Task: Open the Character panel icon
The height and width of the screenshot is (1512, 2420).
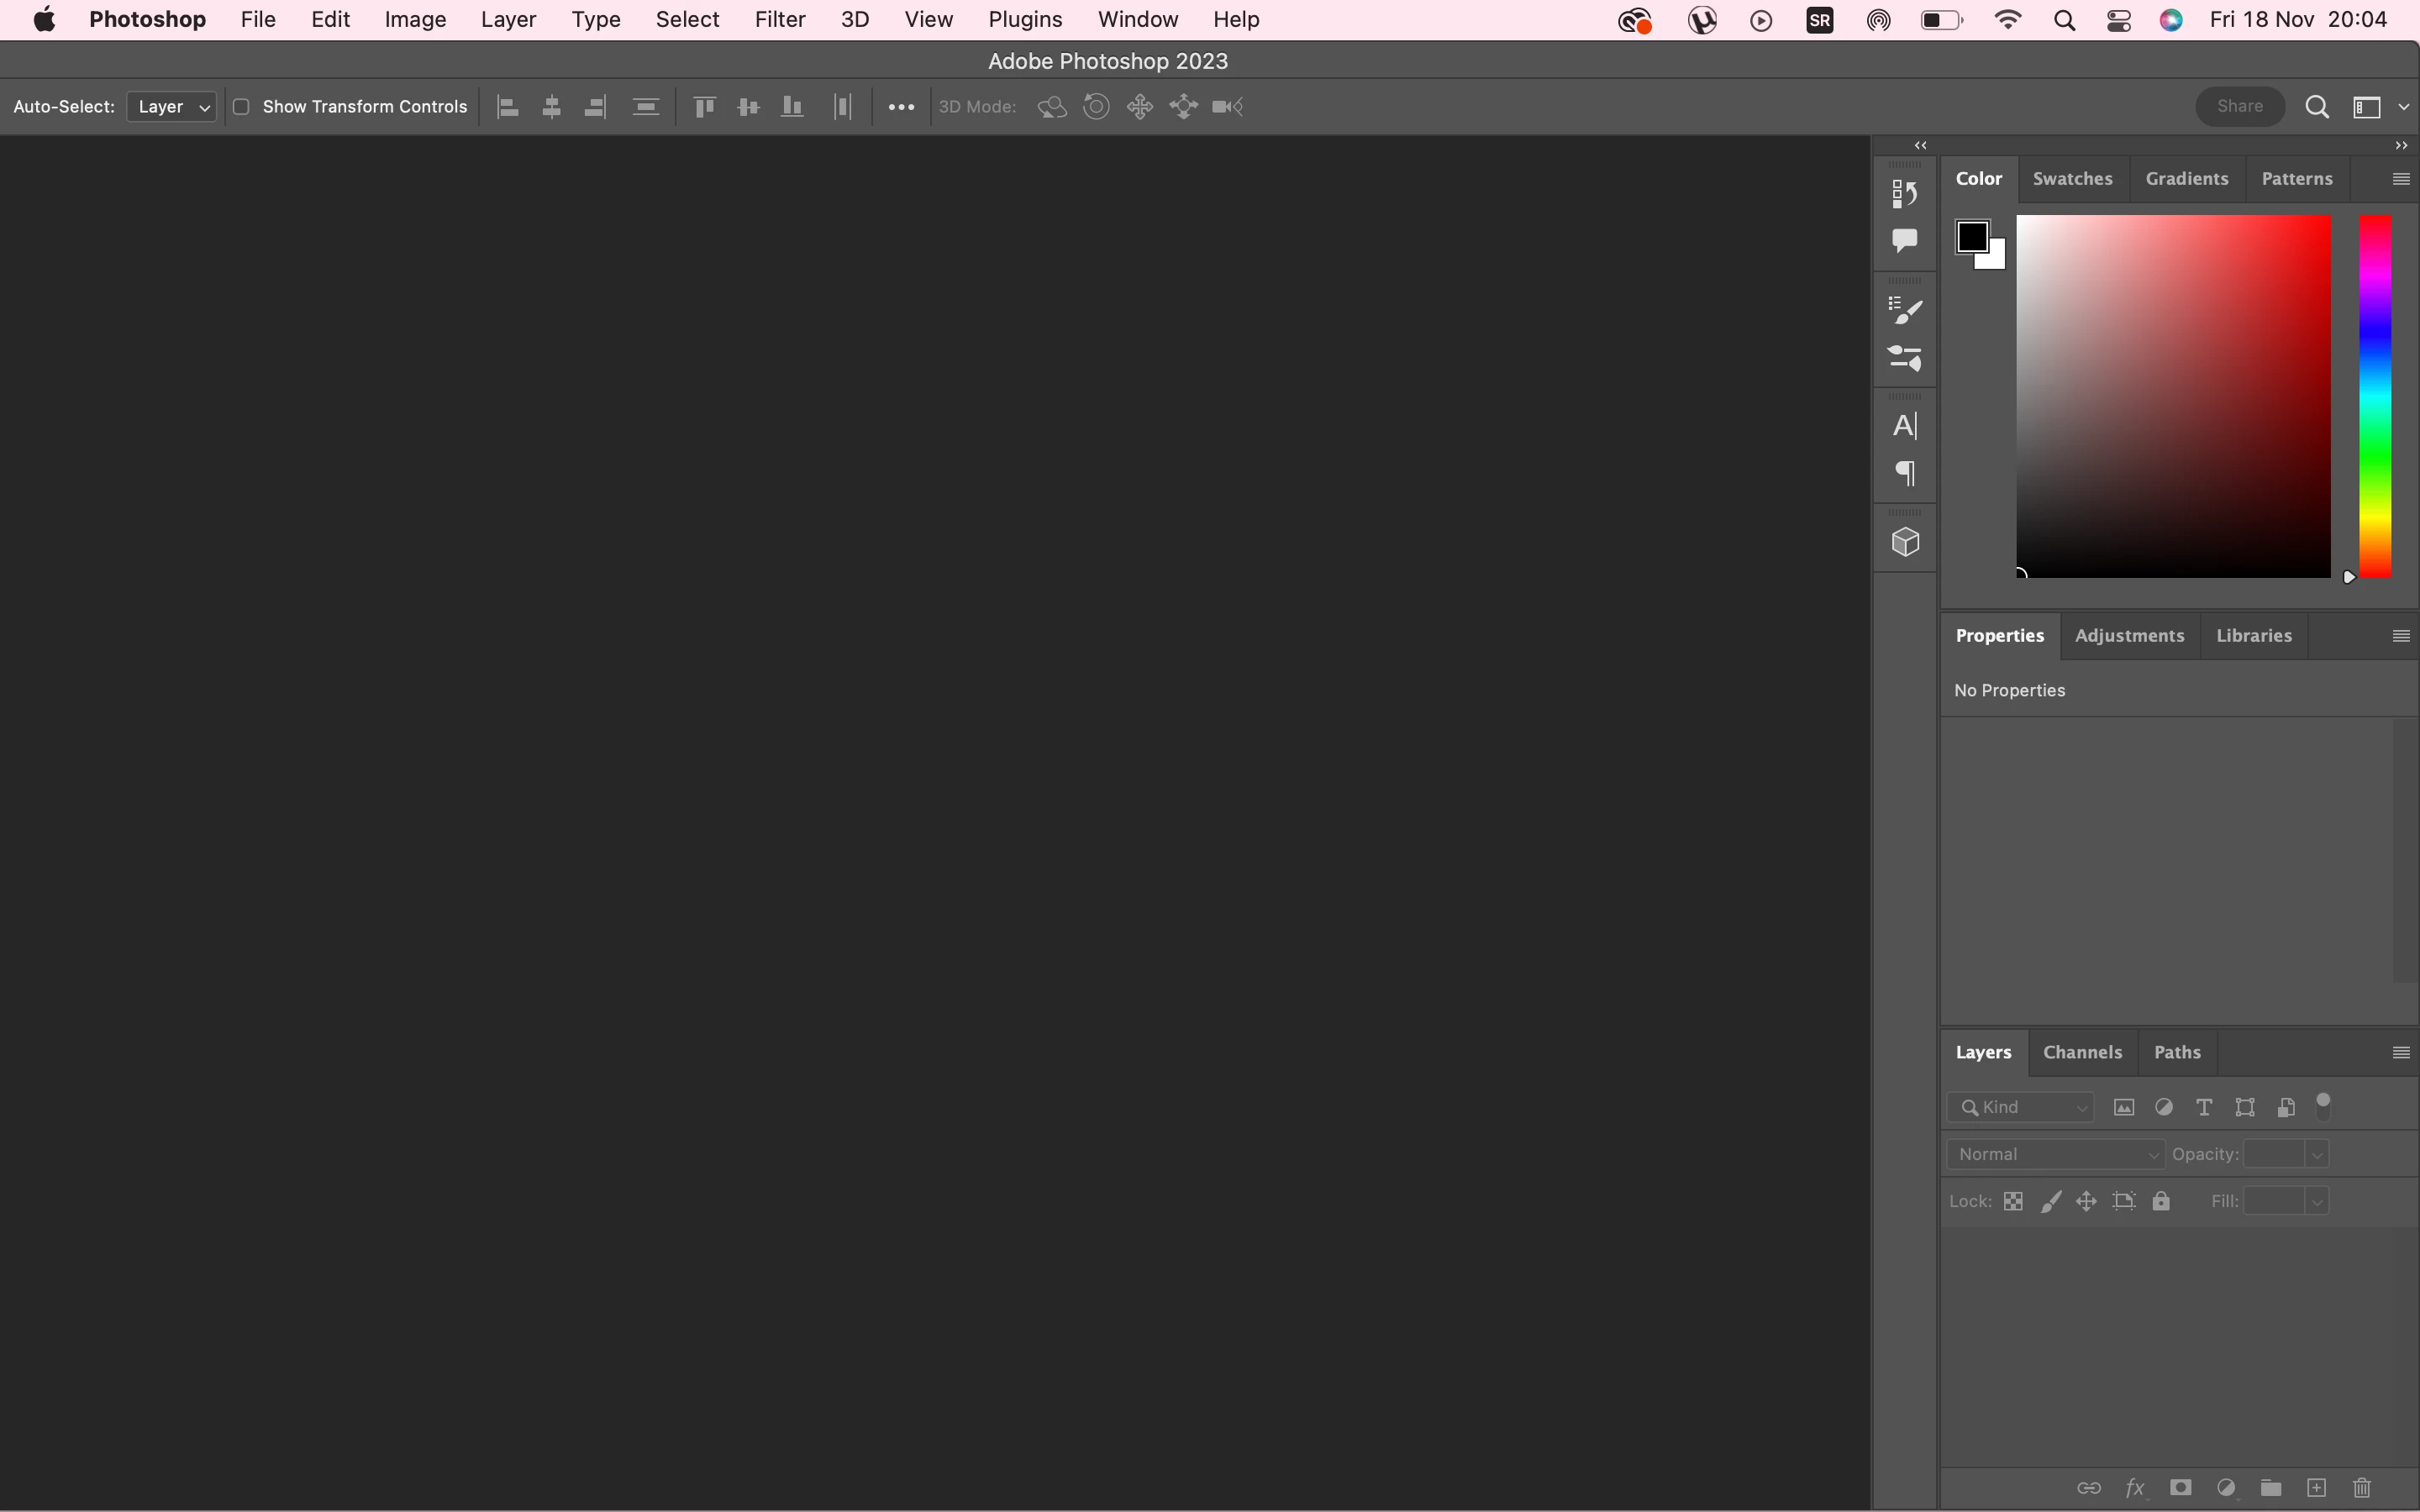Action: pyautogui.click(x=1904, y=426)
